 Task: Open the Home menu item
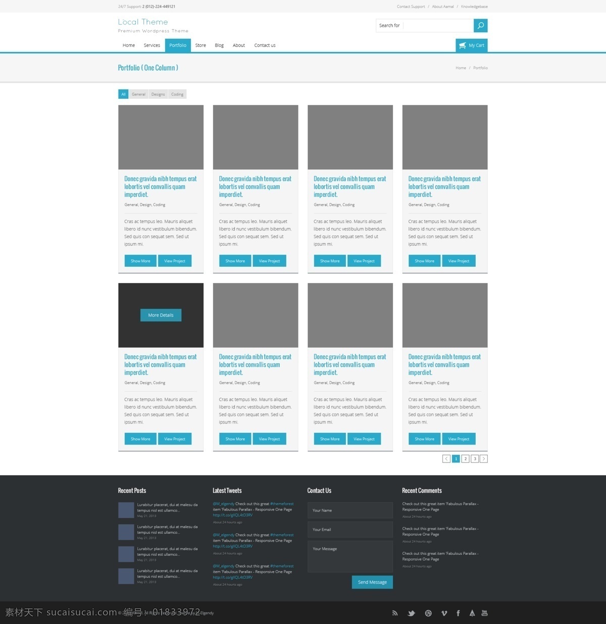[129, 45]
